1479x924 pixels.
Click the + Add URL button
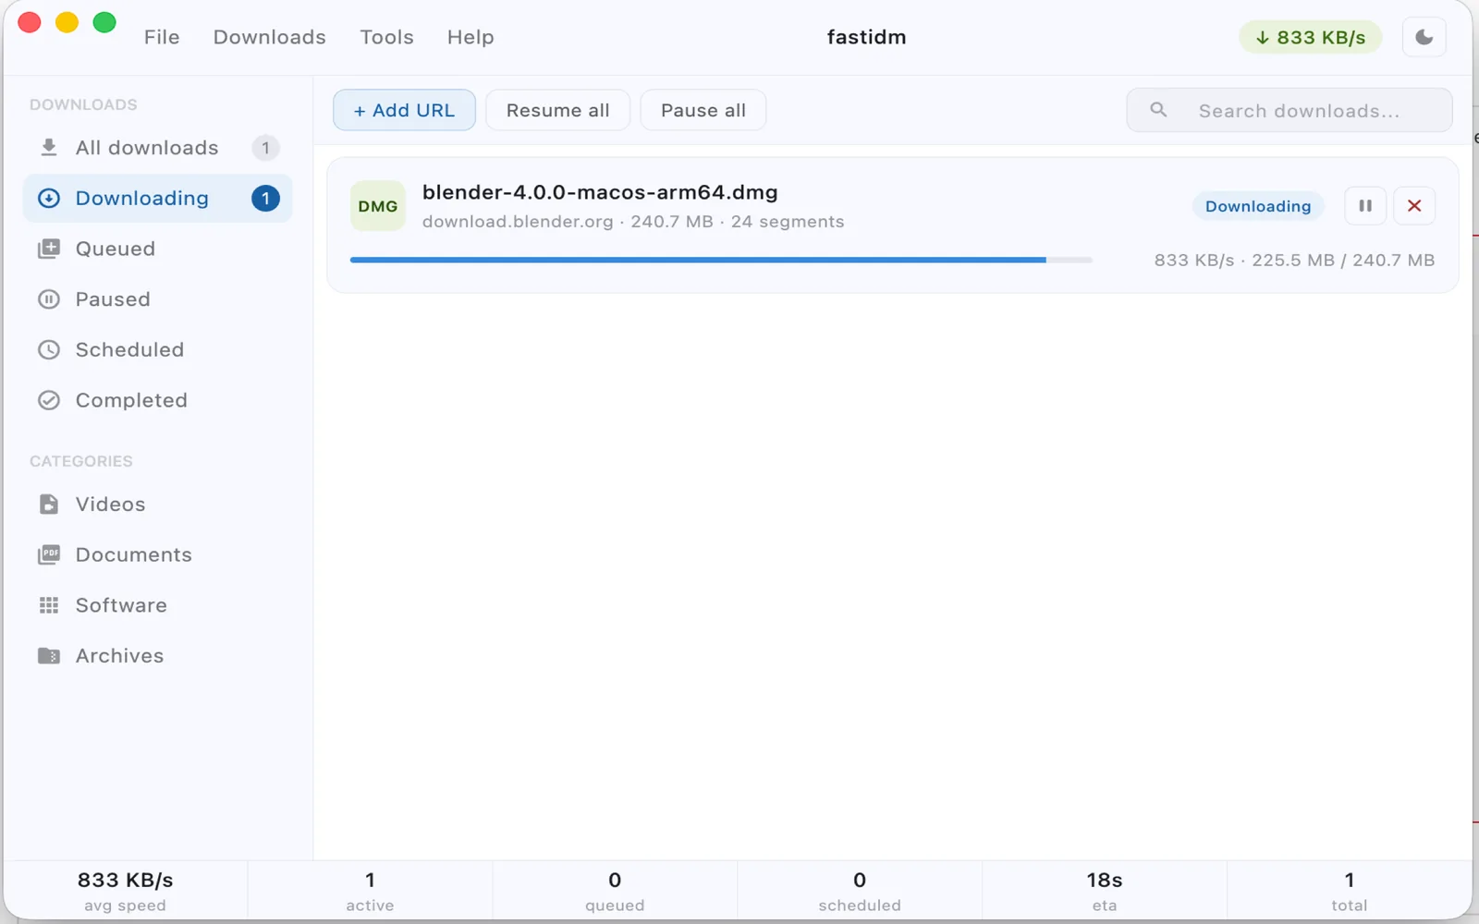[x=404, y=110]
